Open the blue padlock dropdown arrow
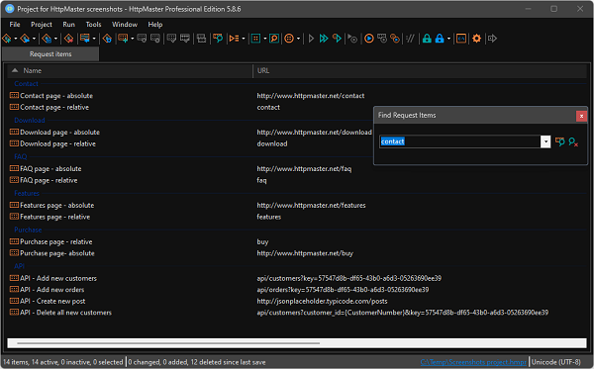Image resolution: width=594 pixels, height=369 pixels. coord(448,39)
